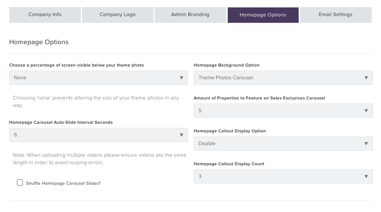Switch to the Company Info tab
The image size is (381, 212).
pyautogui.click(x=45, y=15)
